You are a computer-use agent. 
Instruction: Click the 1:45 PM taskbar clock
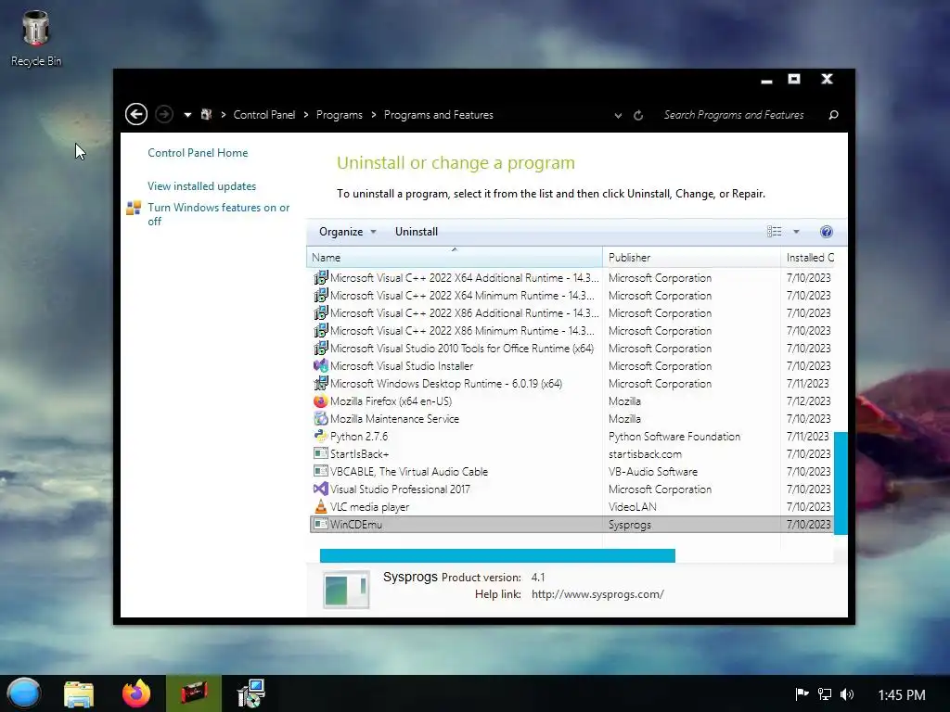(902, 694)
